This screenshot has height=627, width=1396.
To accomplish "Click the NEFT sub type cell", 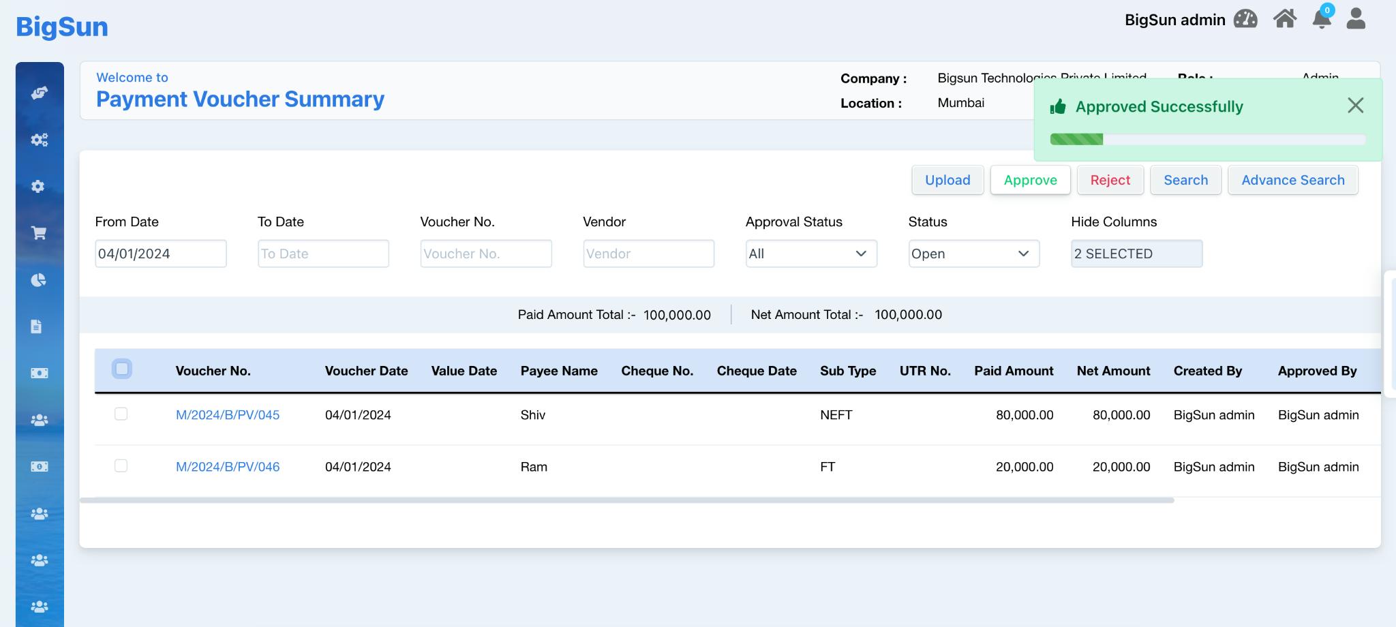I will click(836, 415).
